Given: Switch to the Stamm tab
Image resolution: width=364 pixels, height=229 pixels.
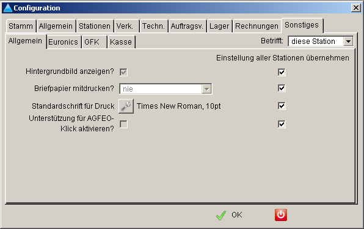Looking at the screenshot, I should click(21, 26).
